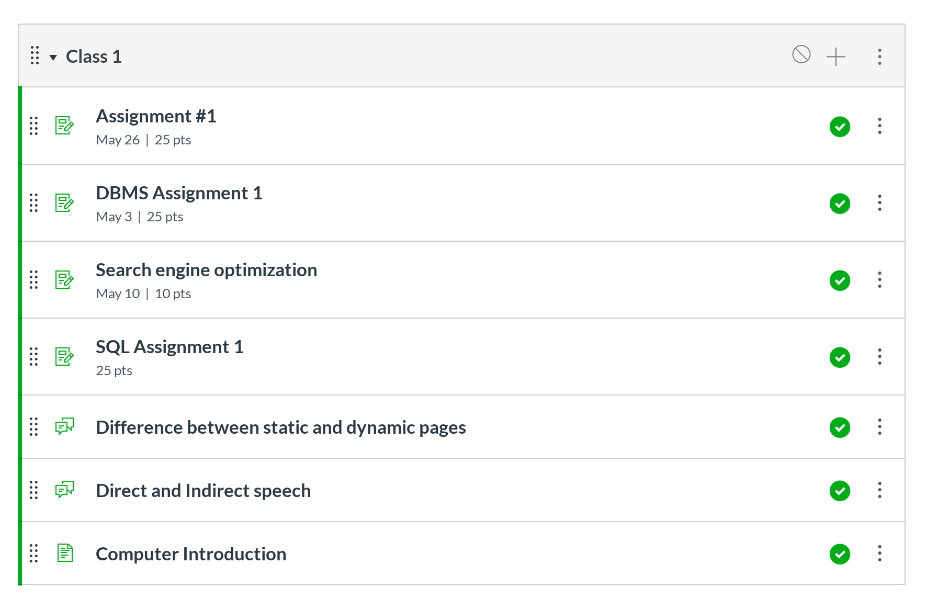Click the discussion icon for static and dynamic pages
Viewport: 926px width, 609px height.
(x=64, y=427)
